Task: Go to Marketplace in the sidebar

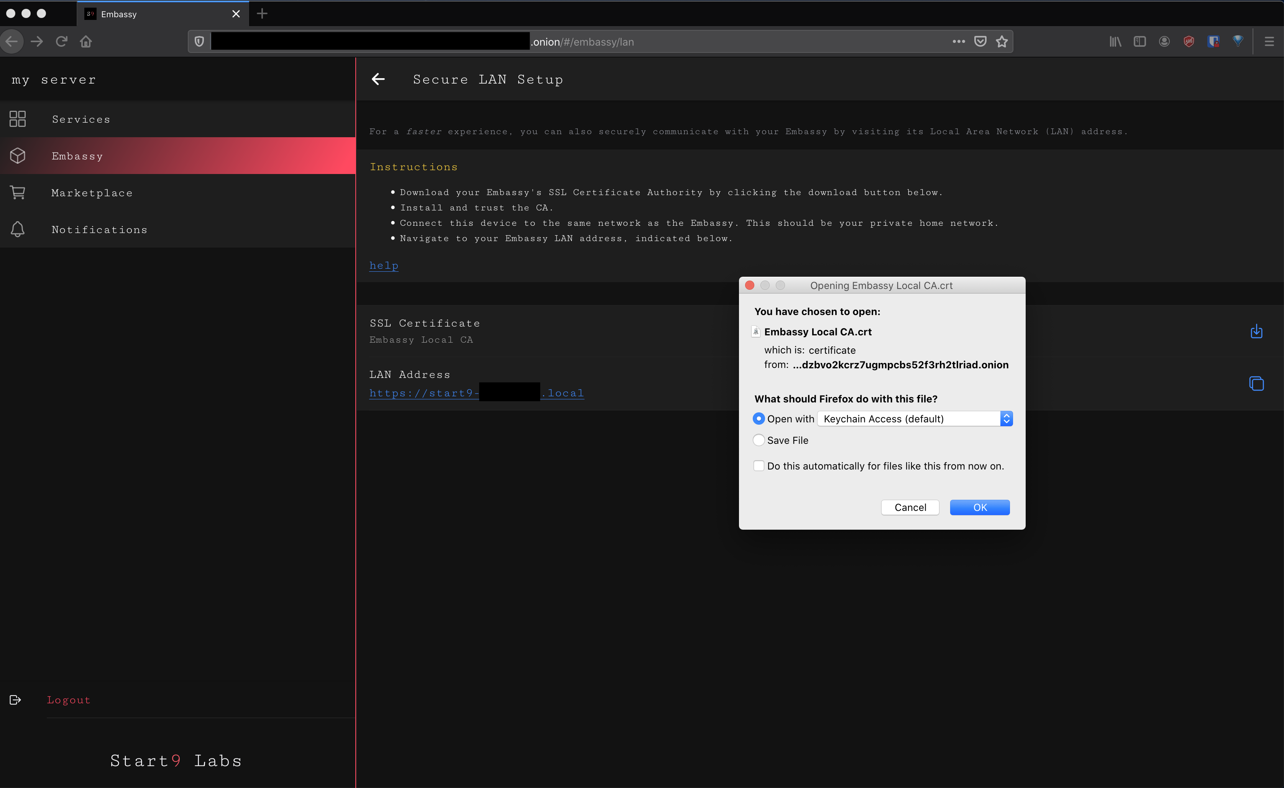Action: [92, 193]
